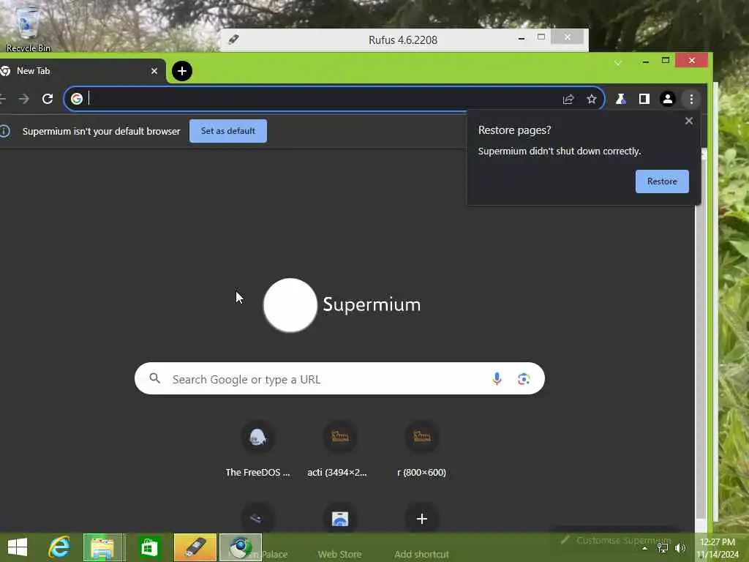Dismiss the Restore pages popup
Image resolution: width=749 pixels, height=562 pixels.
[x=688, y=121]
